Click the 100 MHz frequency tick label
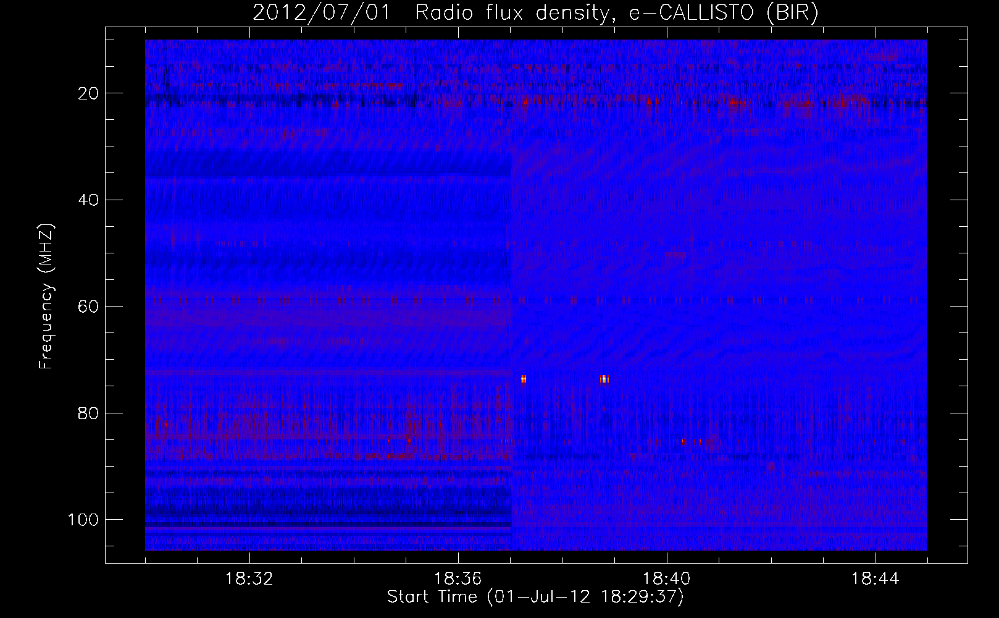Viewport: 999px width, 618px height. pyautogui.click(x=83, y=519)
